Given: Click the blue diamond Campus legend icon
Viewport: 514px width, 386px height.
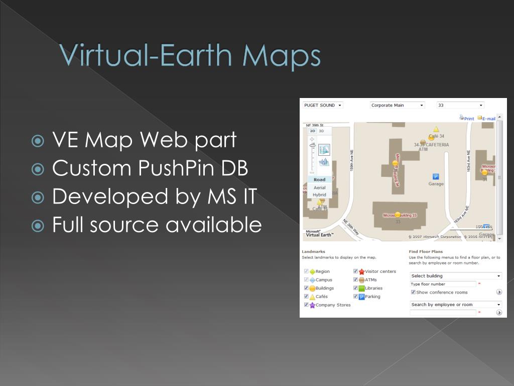Looking at the screenshot, I should click(x=312, y=280).
